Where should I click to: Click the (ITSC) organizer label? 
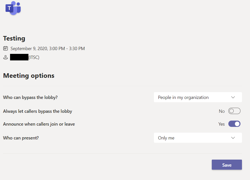coord(34,57)
